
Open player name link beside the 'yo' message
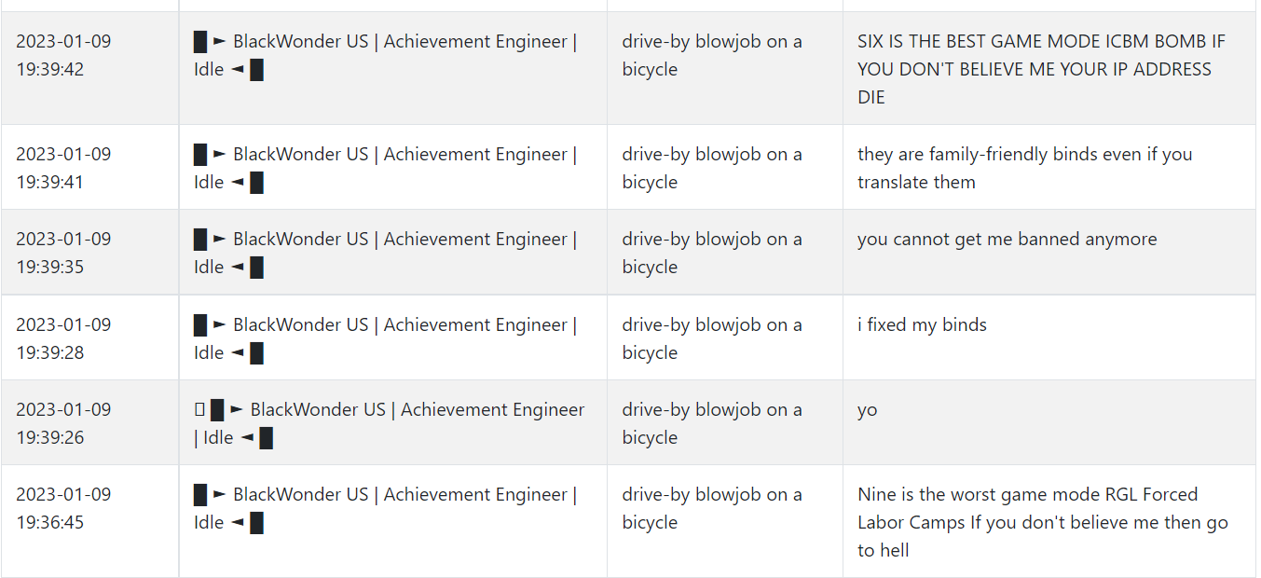click(x=390, y=423)
